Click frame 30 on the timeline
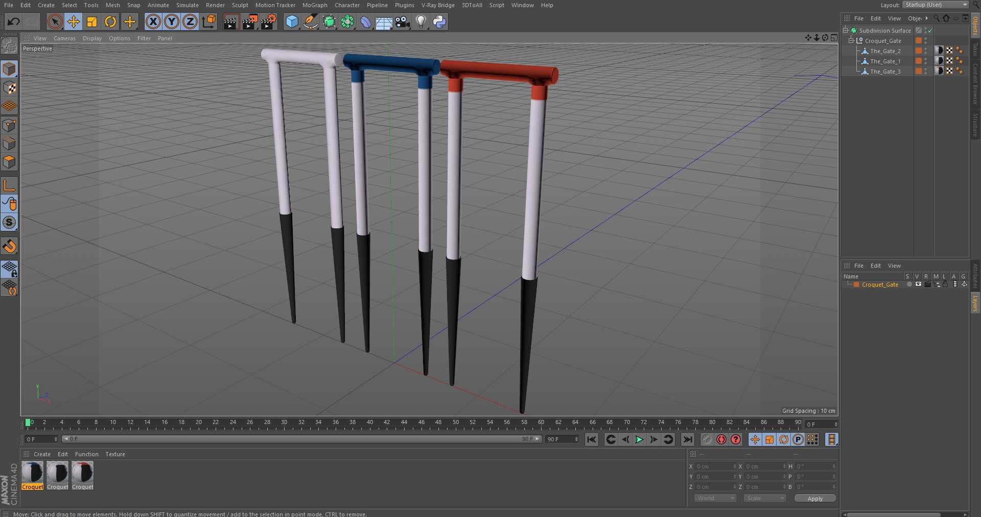 coord(284,423)
